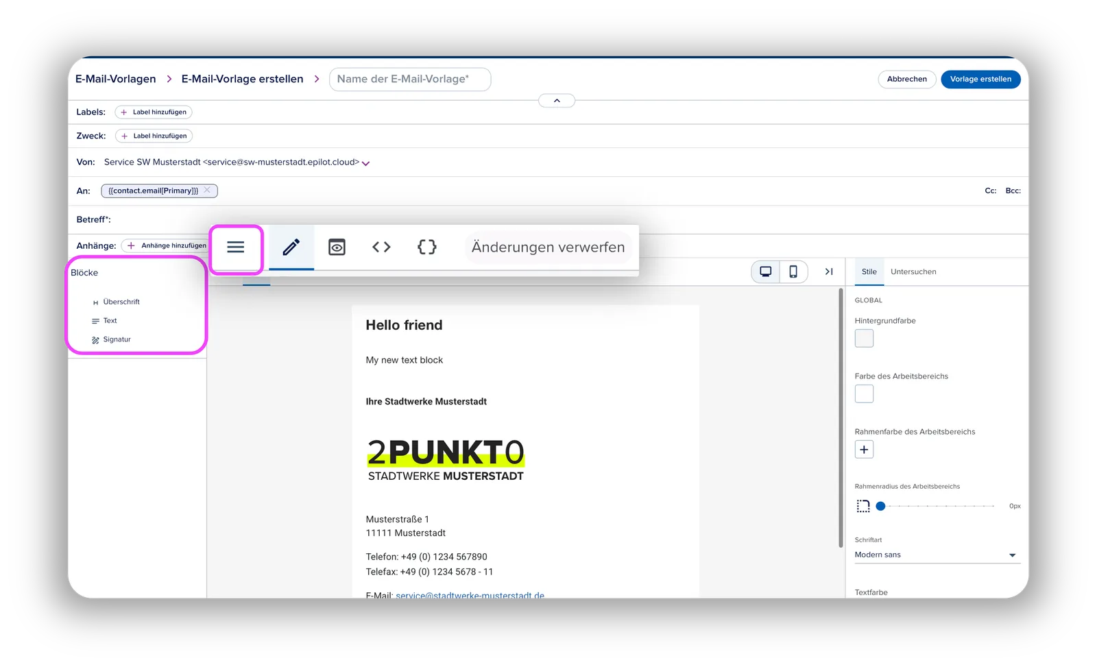Screen dimensions: 1097x667
Task: Show the Bcc field
Action: (1013, 191)
